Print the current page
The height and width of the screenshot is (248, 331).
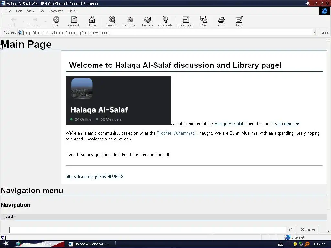tap(221, 22)
